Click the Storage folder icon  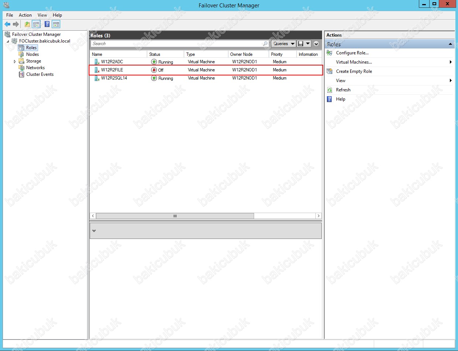pyautogui.click(x=21, y=61)
